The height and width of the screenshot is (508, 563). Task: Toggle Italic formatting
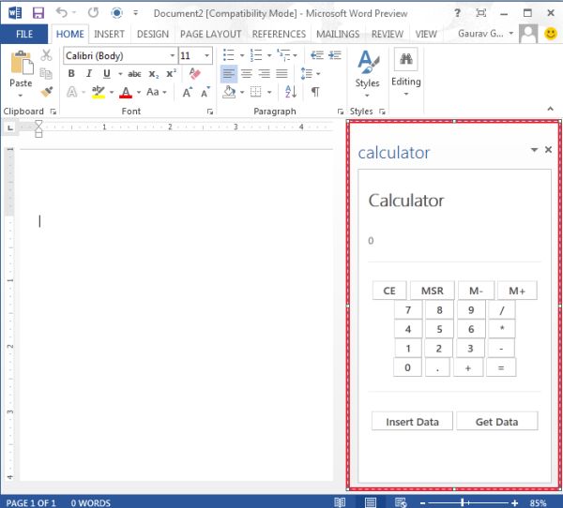point(89,74)
